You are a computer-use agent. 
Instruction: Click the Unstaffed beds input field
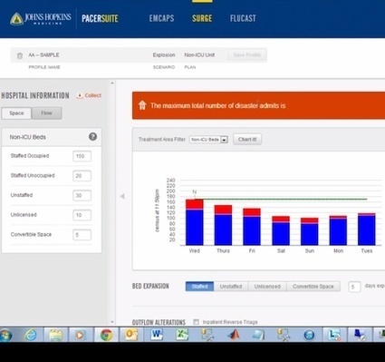point(82,195)
